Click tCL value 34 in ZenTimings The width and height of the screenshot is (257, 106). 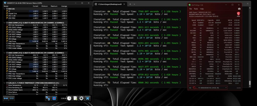(200, 28)
